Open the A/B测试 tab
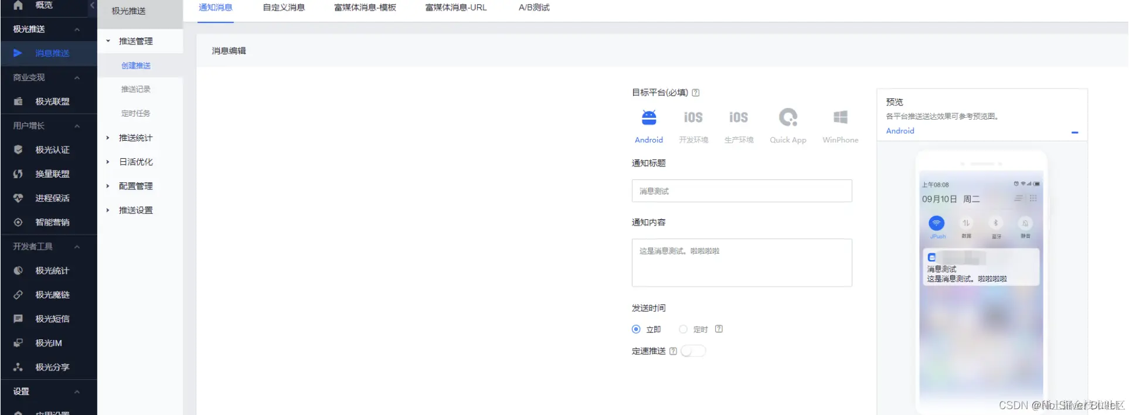 [x=534, y=8]
